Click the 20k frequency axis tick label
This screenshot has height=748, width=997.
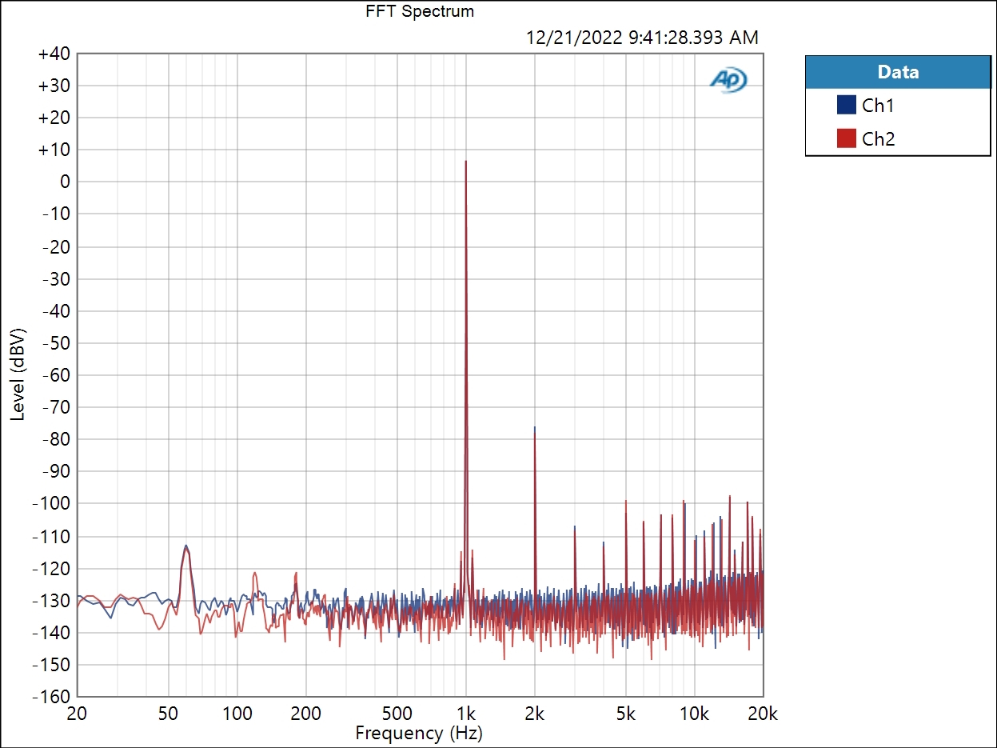tap(762, 714)
